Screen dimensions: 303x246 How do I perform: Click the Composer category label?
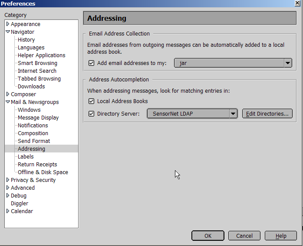point(23,94)
